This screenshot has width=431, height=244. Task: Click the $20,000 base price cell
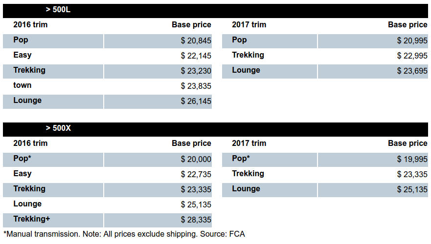click(196, 160)
